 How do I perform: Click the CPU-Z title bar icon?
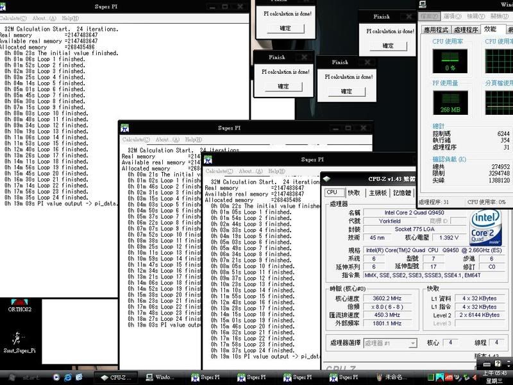click(326, 179)
